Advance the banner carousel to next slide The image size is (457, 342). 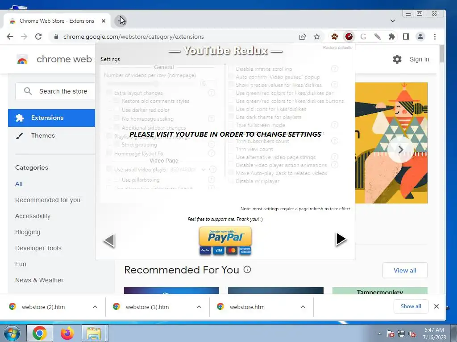(x=401, y=150)
